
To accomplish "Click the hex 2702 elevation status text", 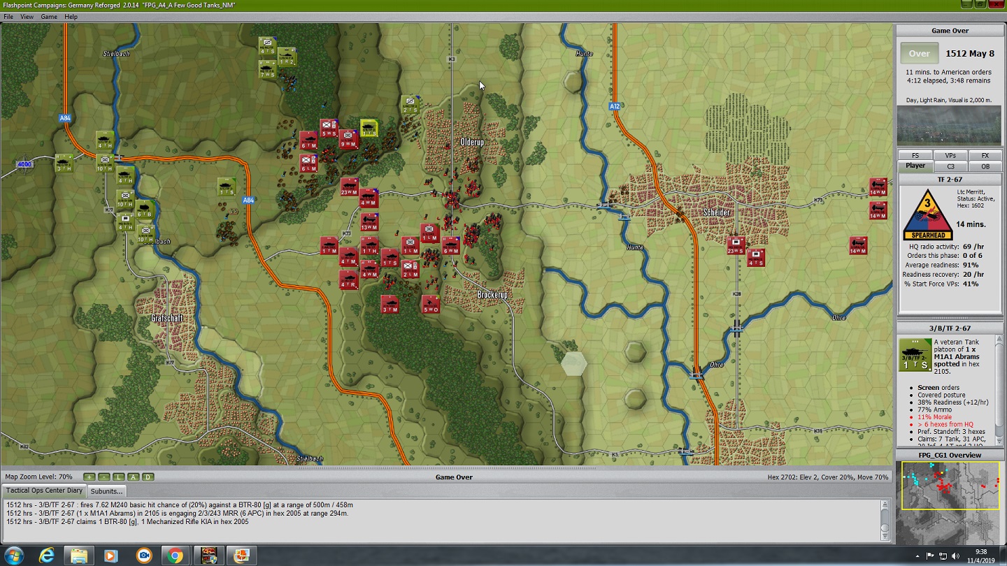I will pyautogui.click(x=828, y=477).
